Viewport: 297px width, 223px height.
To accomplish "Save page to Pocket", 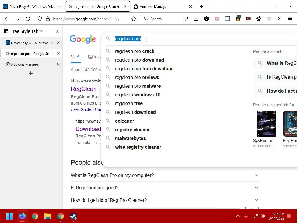I will [186, 19].
